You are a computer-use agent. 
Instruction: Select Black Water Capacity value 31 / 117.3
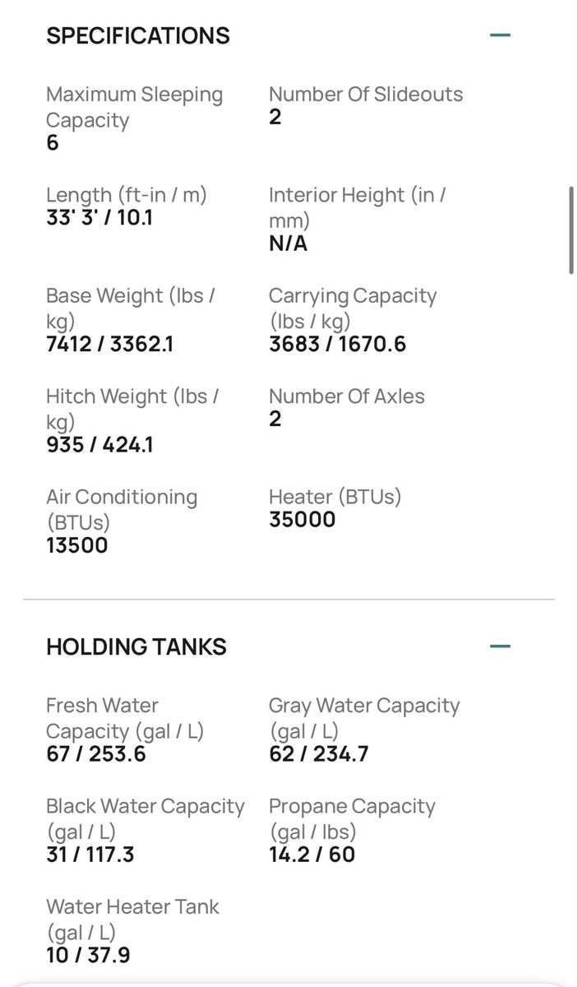(90, 855)
